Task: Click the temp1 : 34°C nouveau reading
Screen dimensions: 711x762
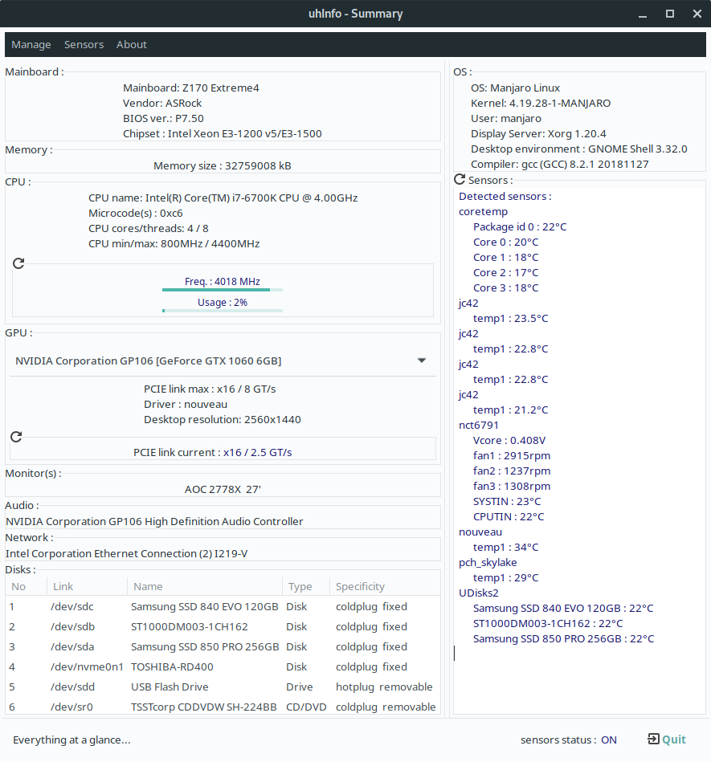Action: click(506, 547)
